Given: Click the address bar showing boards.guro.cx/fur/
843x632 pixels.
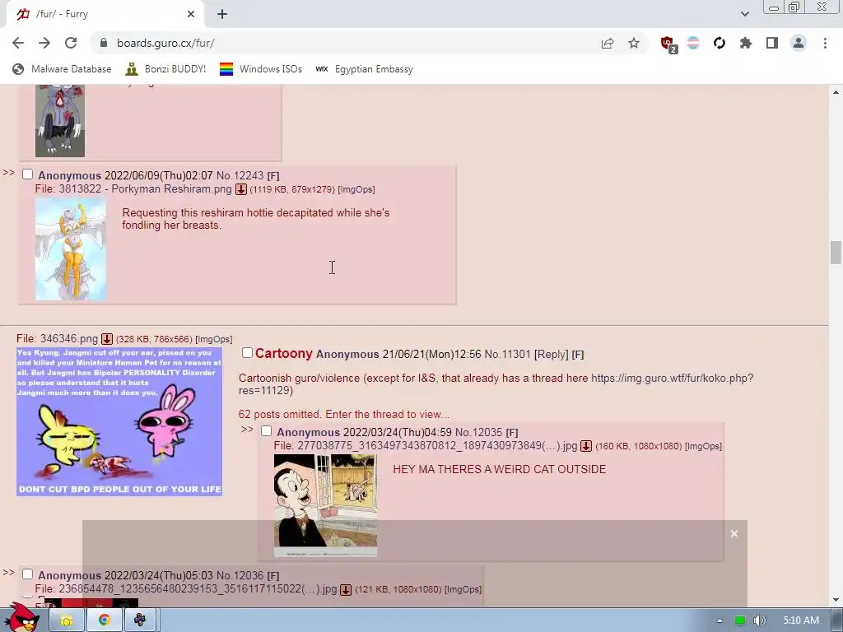Looking at the screenshot, I should point(344,43).
